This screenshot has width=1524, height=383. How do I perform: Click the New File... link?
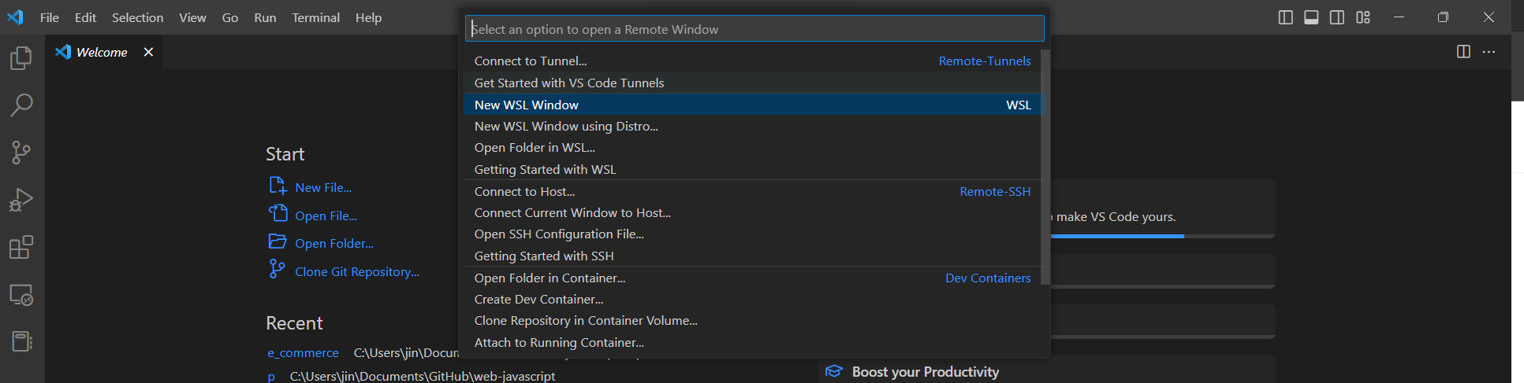tap(323, 187)
